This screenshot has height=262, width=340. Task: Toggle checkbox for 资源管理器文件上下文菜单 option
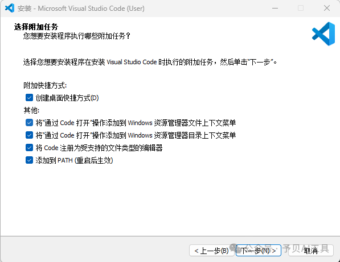pyautogui.click(x=29, y=123)
